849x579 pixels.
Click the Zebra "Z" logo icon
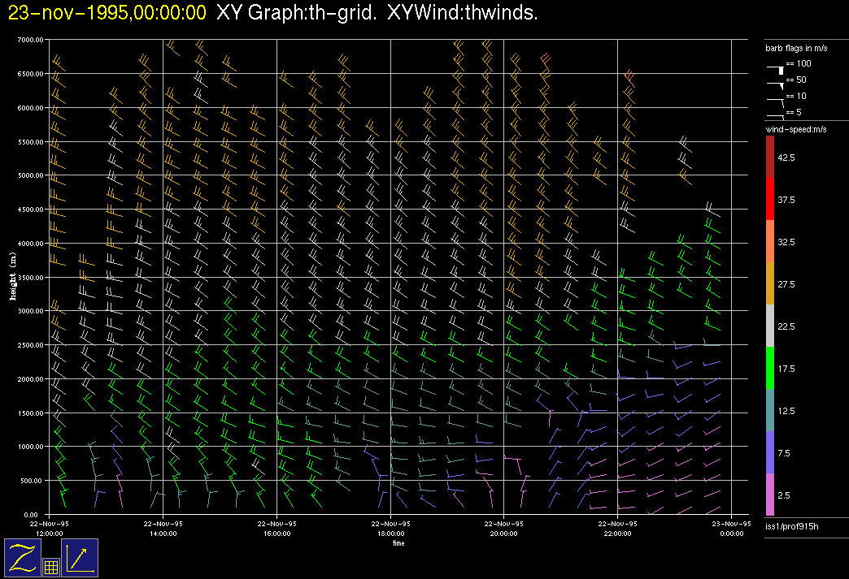pyautogui.click(x=22, y=558)
